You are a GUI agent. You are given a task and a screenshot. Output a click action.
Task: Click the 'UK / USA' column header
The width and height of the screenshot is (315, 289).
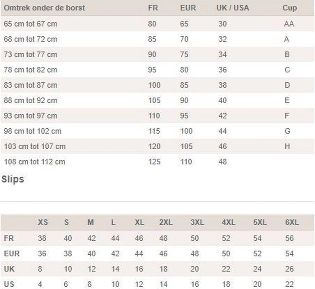(233, 8)
